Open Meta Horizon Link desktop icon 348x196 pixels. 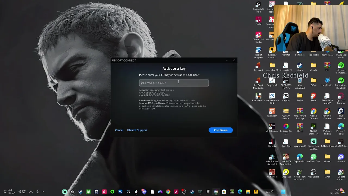pos(272,99)
